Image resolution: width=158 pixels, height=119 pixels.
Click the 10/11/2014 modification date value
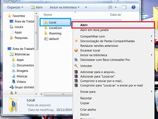64,110
